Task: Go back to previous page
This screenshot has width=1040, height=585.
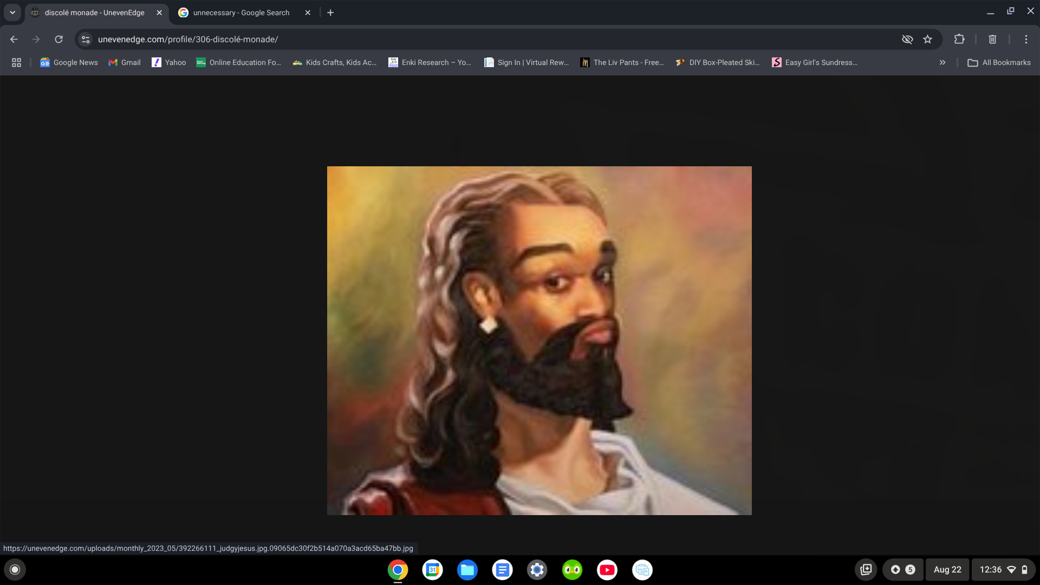Action: 14,39
